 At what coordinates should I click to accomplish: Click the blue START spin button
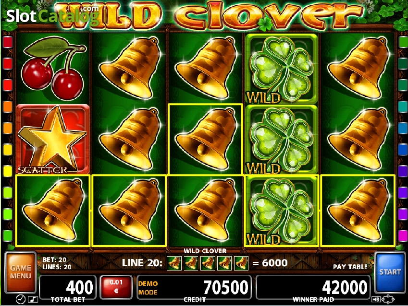tap(390, 272)
